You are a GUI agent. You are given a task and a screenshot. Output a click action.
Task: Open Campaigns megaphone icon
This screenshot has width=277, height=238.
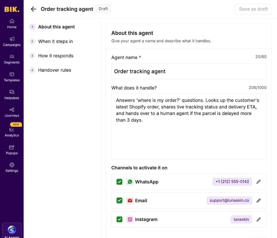[x=12, y=39]
